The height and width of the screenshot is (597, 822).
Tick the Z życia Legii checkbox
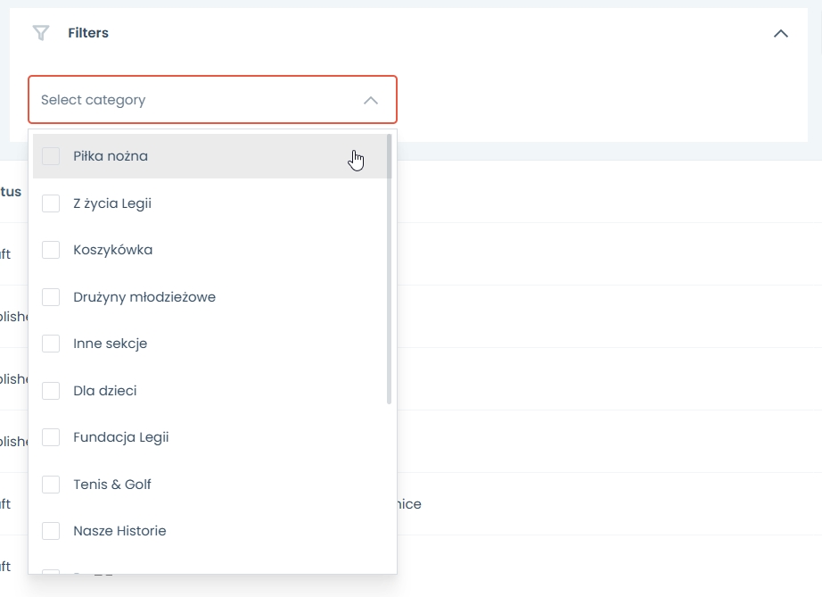click(51, 203)
